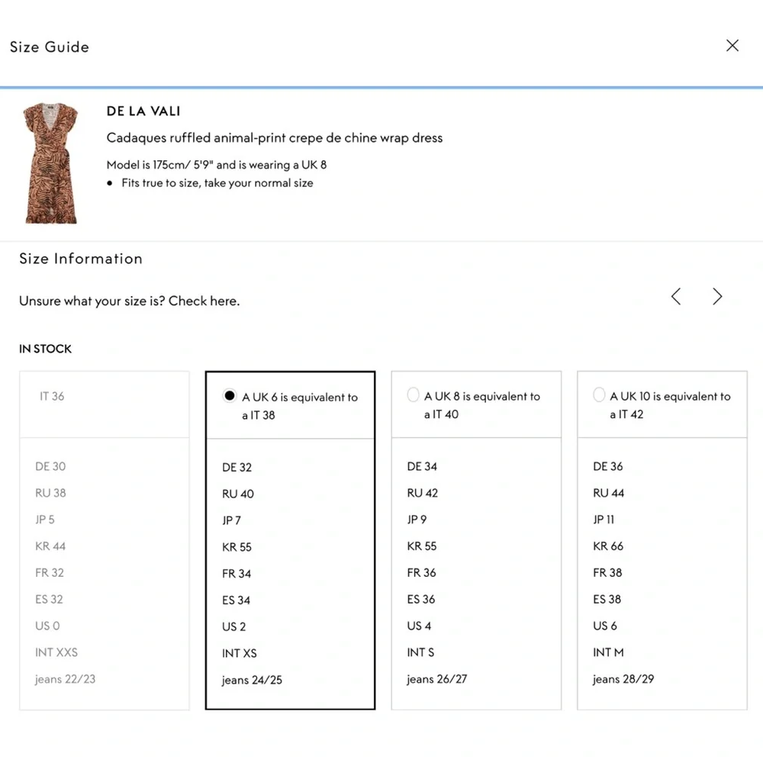Click the 'FR 36' size entry
This screenshot has width=763, height=763.
[421, 573]
